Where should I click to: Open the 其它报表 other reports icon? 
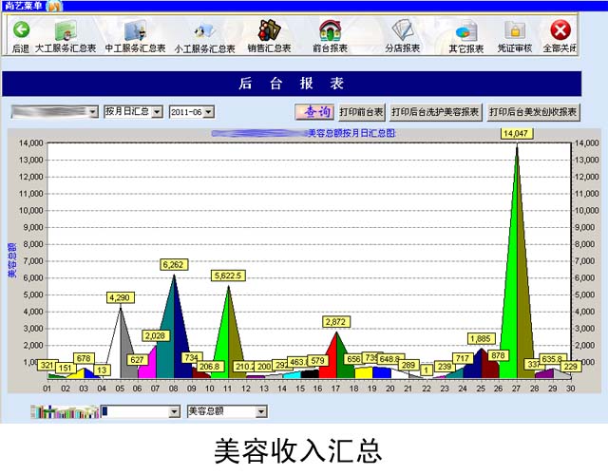(x=465, y=32)
